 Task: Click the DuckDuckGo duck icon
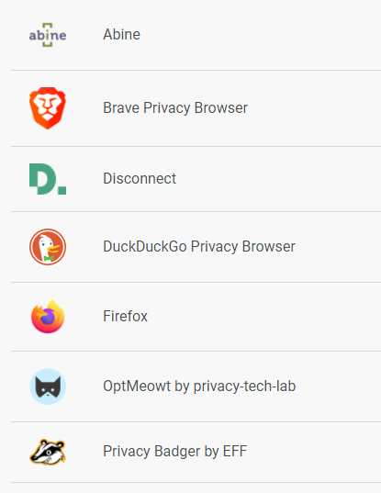click(48, 247)
